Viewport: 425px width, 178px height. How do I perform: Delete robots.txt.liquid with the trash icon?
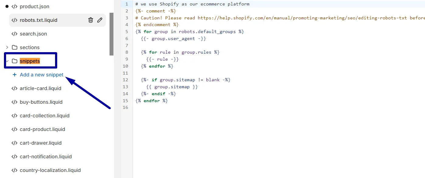pos(91,20)
